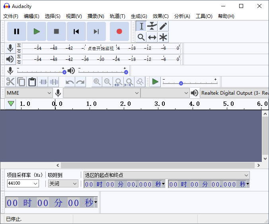Click the horizontal scrollbar right arrow

259,166
